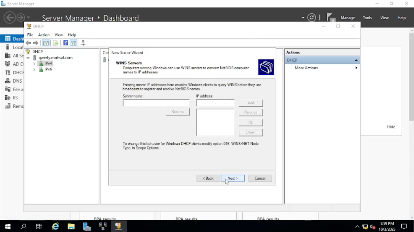
Task: Click Next in New Scope Wizard
Action: 233,178
